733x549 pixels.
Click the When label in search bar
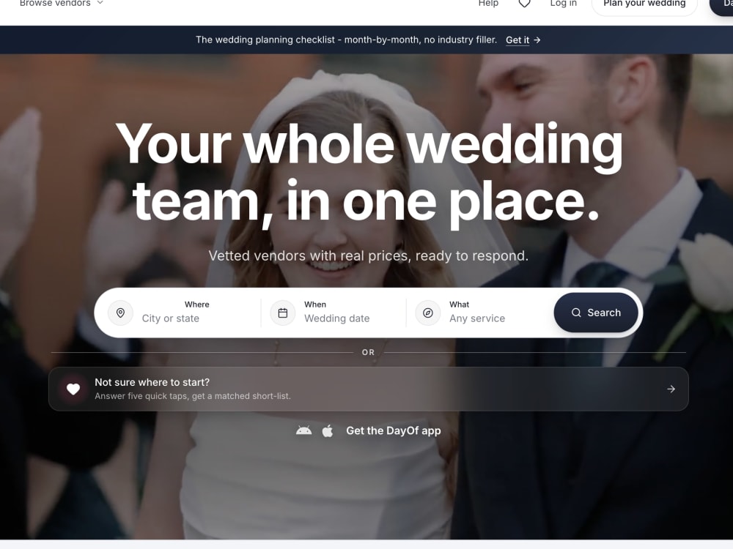click(x=315, y=305)
